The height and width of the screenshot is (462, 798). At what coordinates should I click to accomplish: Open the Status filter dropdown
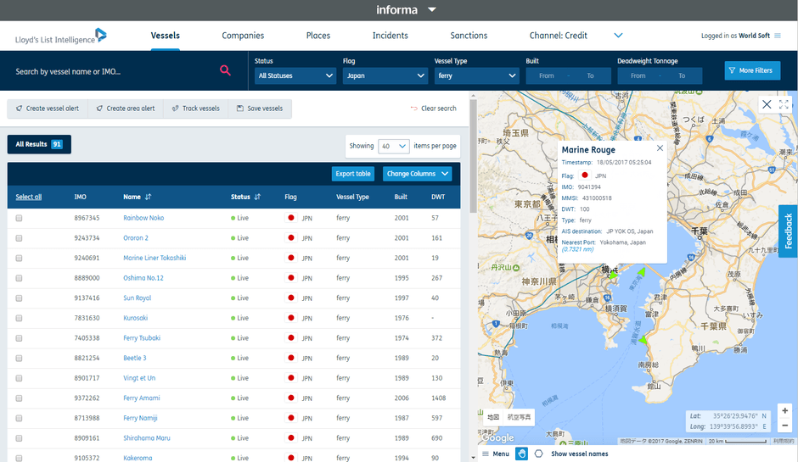(x=295, y=75)
